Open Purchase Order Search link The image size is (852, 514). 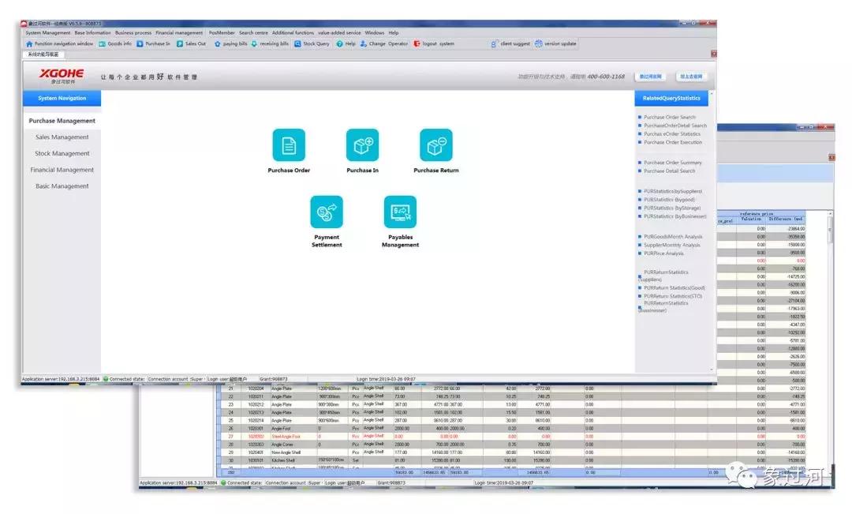tap(670, 118)
